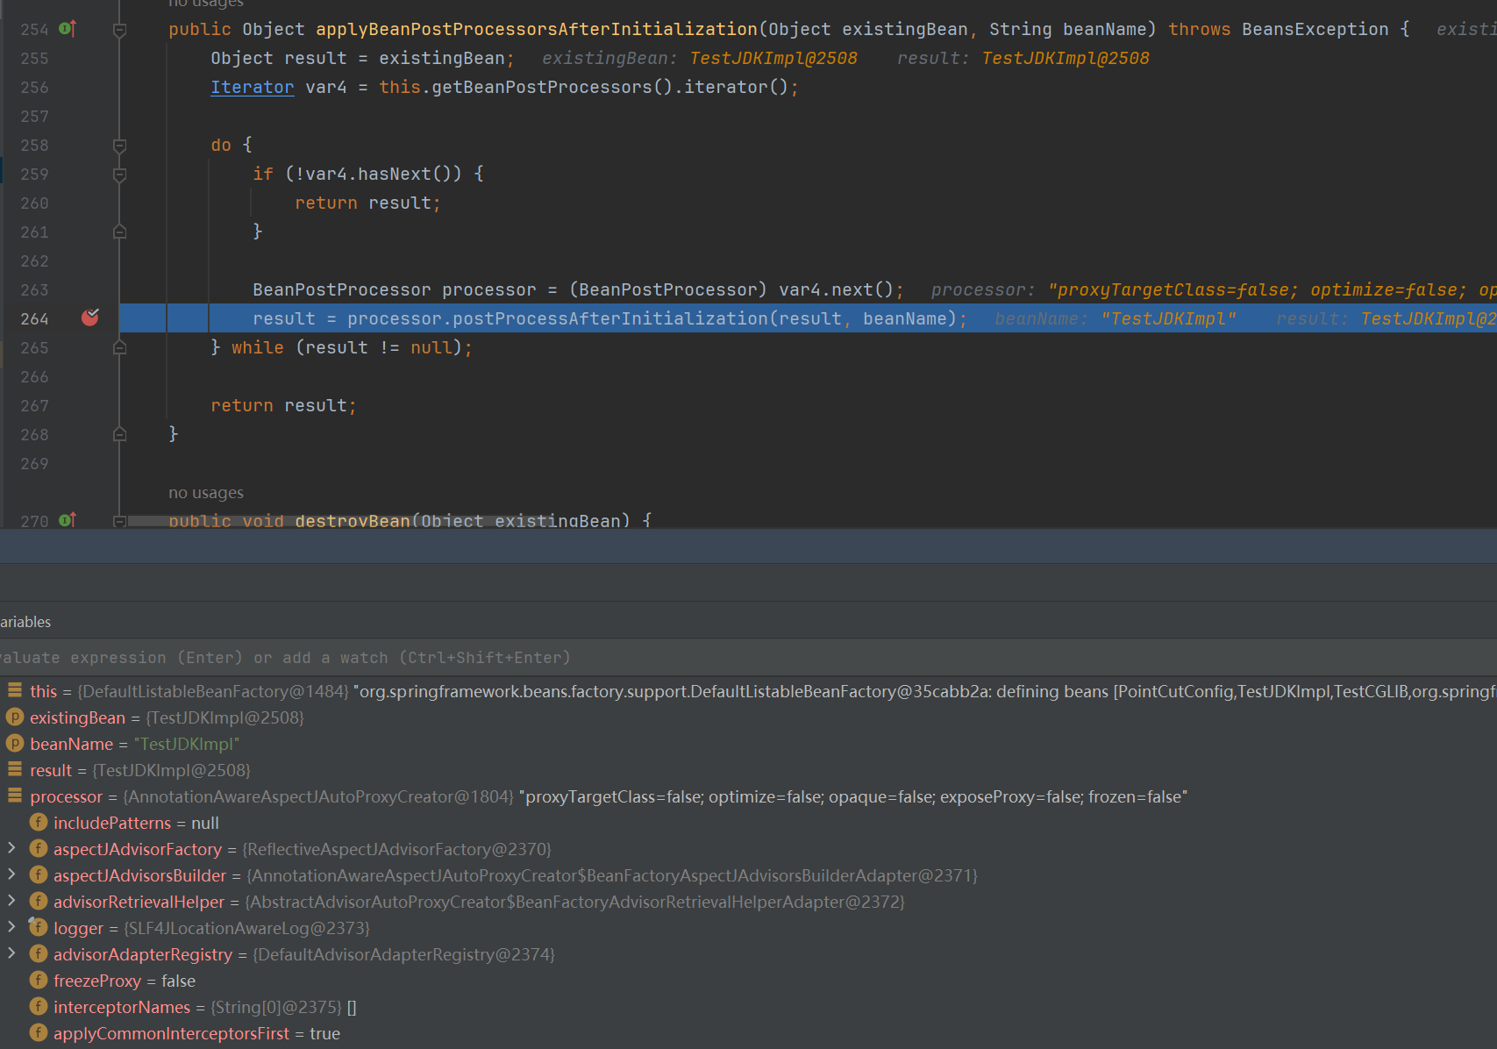Viewport: 1497px width, 1049px height.
Task: Collapse the destroyBean fold marker on line 270
Action: point(120,521)
